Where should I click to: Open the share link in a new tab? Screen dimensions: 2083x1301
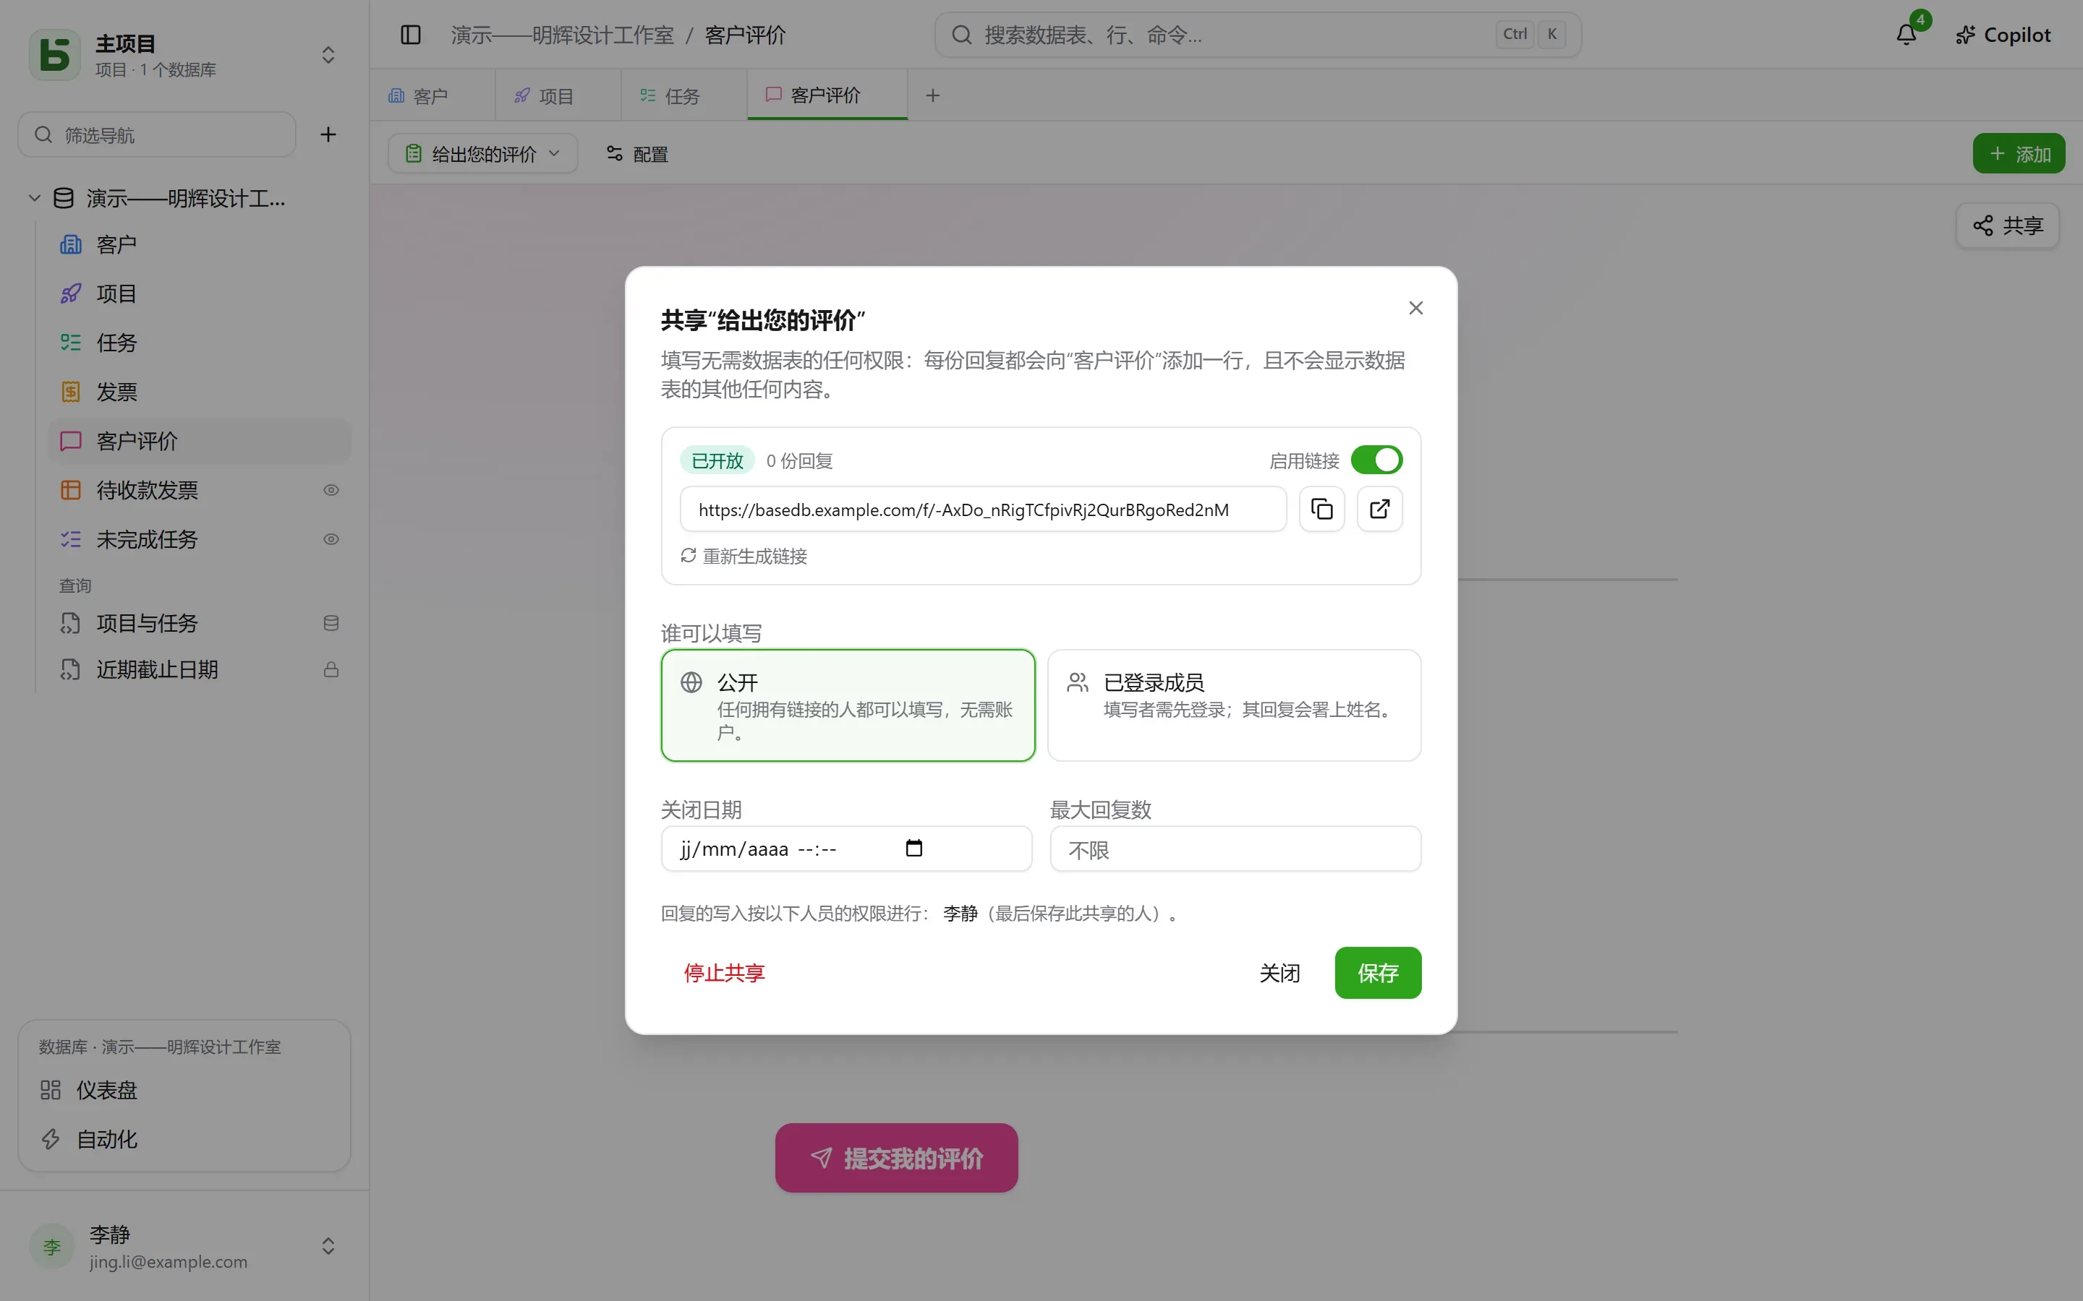click(1380, 510)
